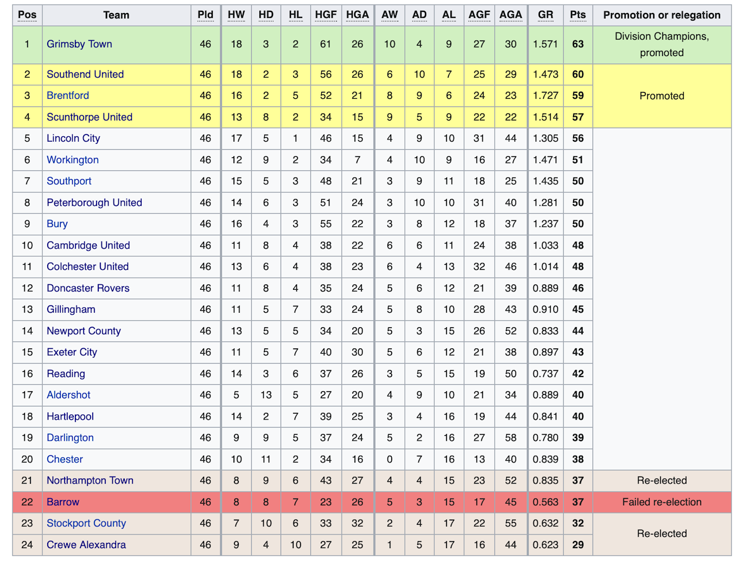Open the Newport County team link
The image size is (738, 566).
pyautogui.click(x=84, y=331)
